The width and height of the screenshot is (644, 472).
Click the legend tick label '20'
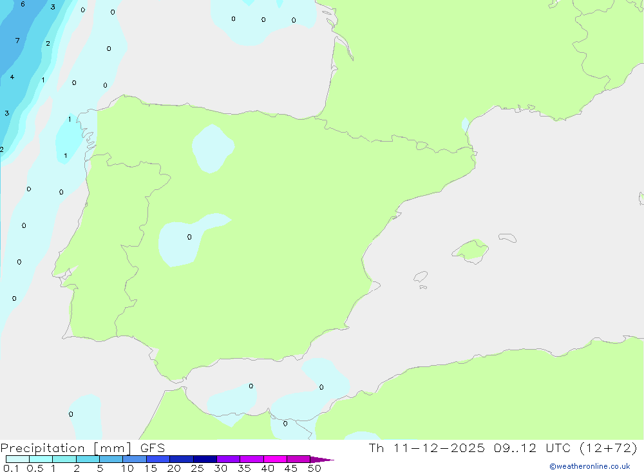(x=174, y=468)
